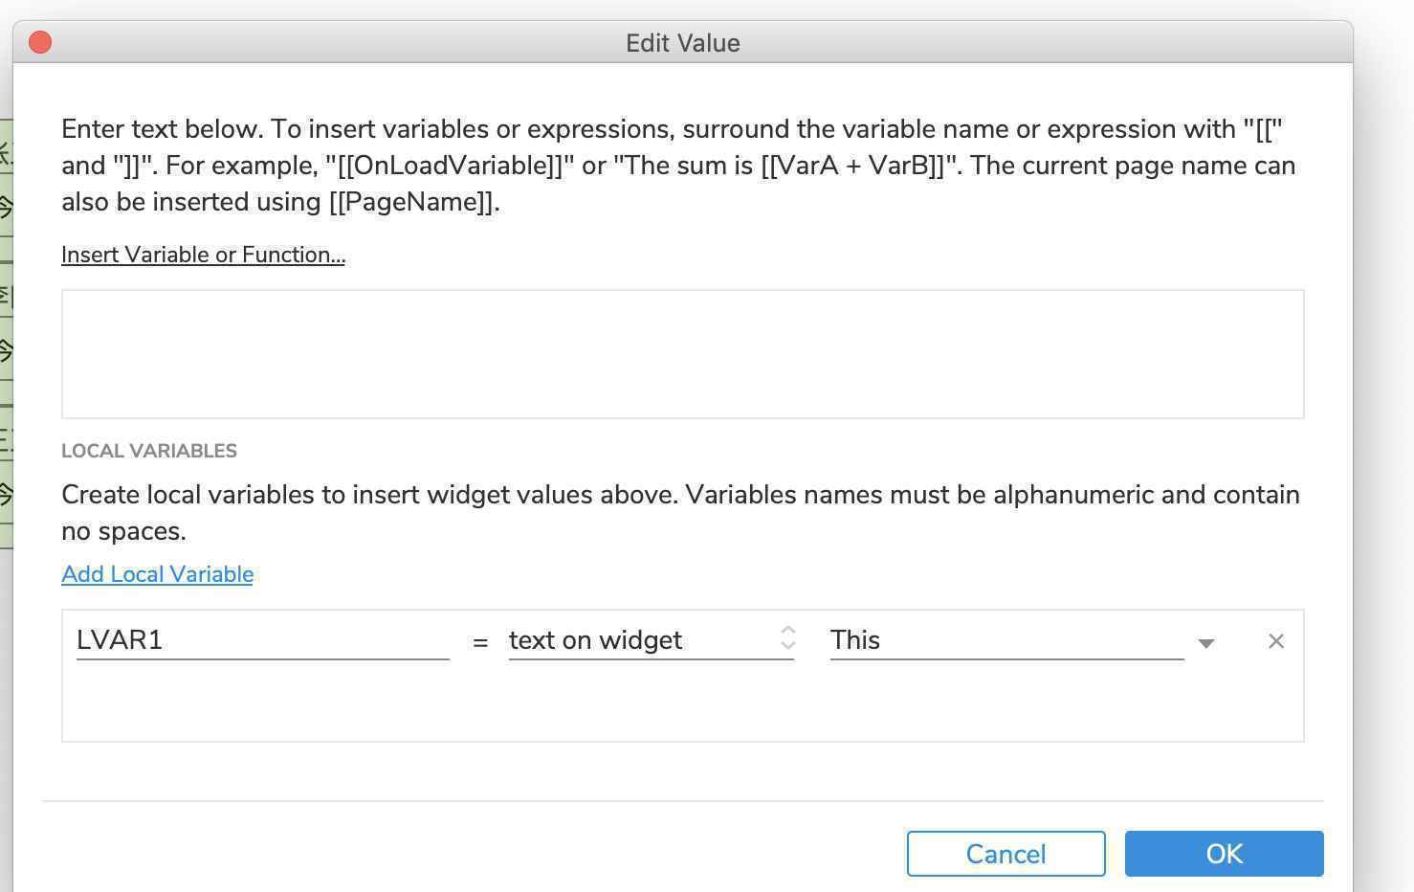Add a new local variable via link
Screen dimensions: 1414x892
(157, 574)
